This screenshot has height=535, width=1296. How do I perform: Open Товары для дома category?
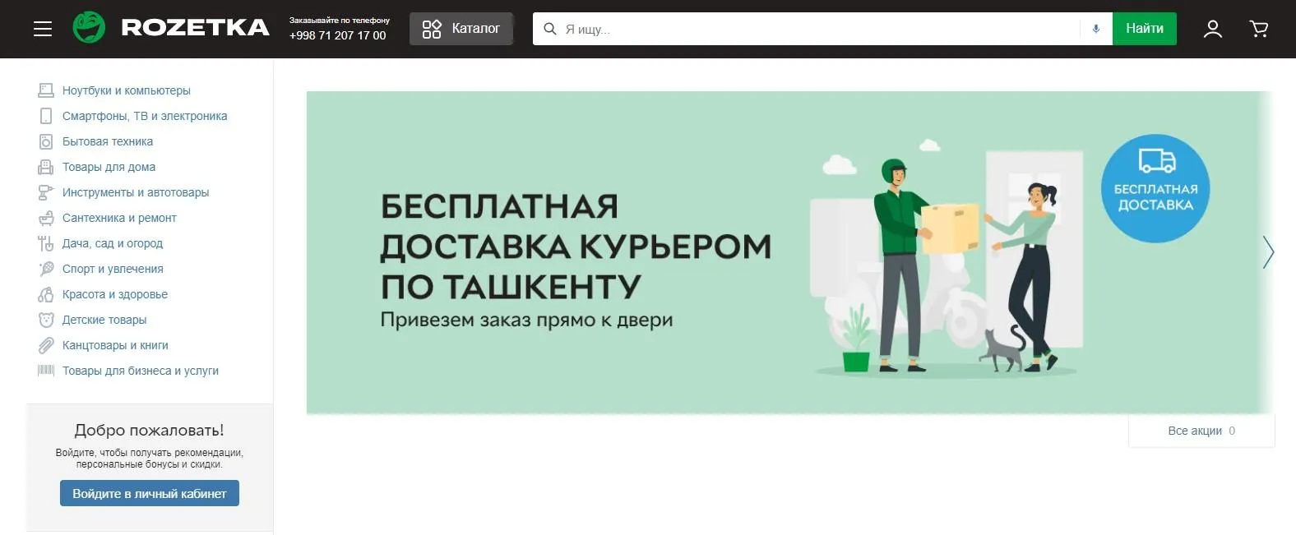tap(109, 167)
